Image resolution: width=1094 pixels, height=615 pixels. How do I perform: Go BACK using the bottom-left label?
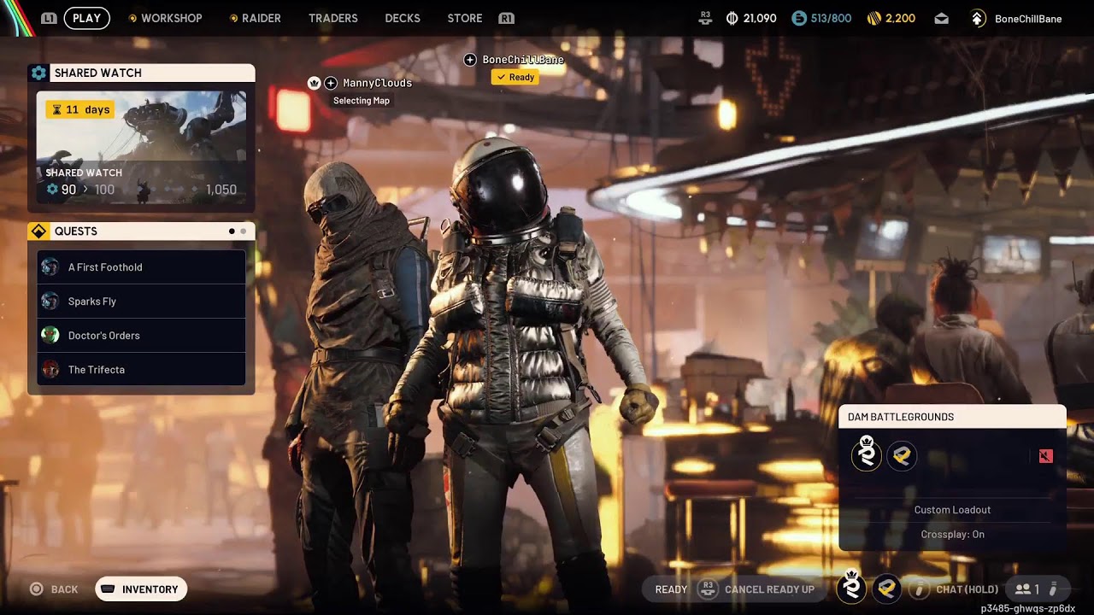pyautogui.click(x=64, y=589)
